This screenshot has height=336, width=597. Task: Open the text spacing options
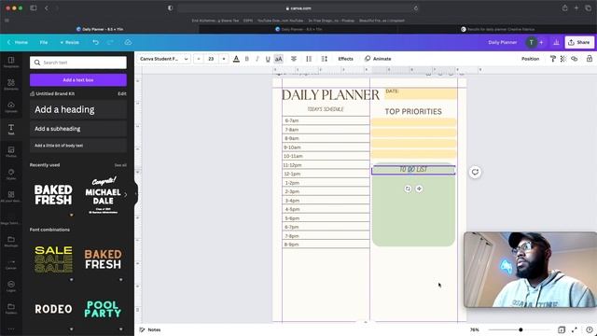[x=325, y=59]
